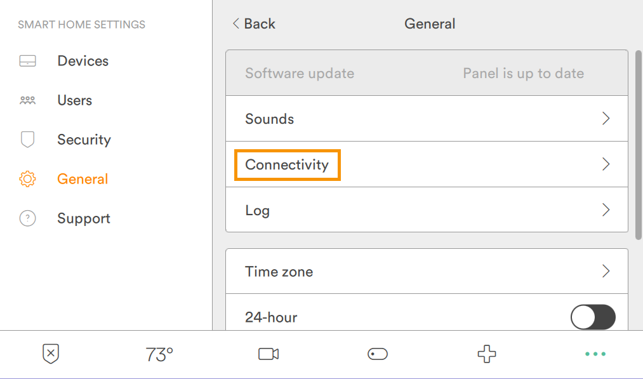Image resolution: width=643 pixels, height=379 pixels.
Task: Toggle the 24-hour time switch
Action: (x=593, y=317)
